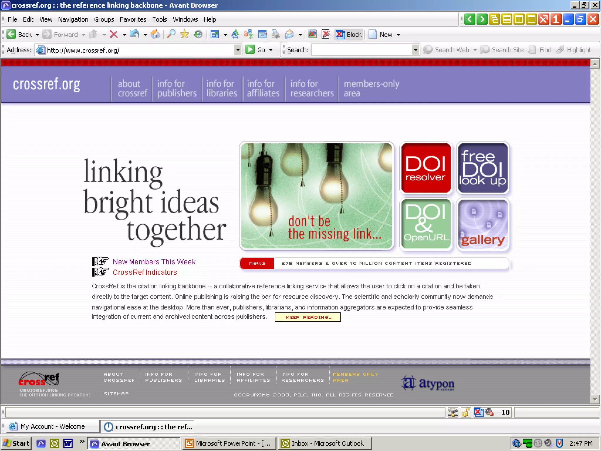The image size is (601, 451).
Task: Click the History clock icon
Action: coord(198,34)
